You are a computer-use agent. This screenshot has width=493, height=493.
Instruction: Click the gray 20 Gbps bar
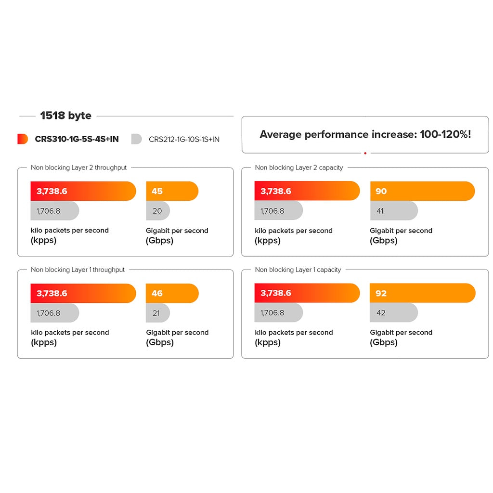click(157, 211)
